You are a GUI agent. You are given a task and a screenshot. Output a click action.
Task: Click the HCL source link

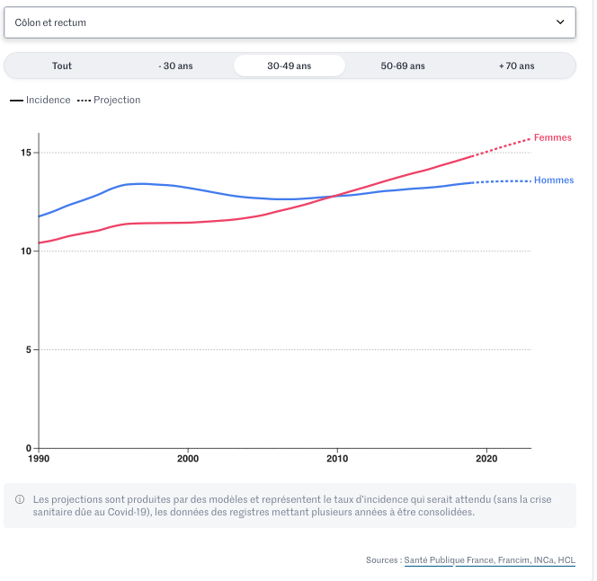566,560
